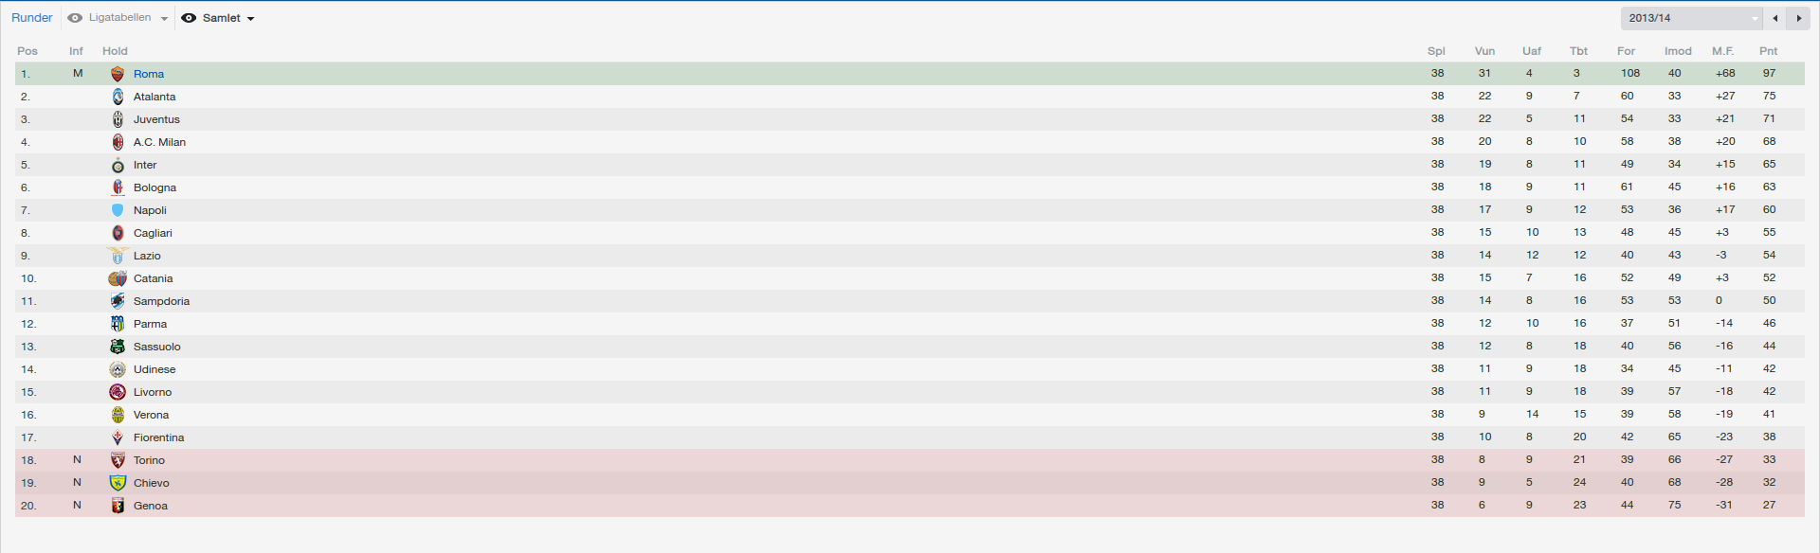Image resolution: width=1820 pixels, height=553 pixels.
Task: Click the Chievo club crest icon
Action: pos(118,483)
